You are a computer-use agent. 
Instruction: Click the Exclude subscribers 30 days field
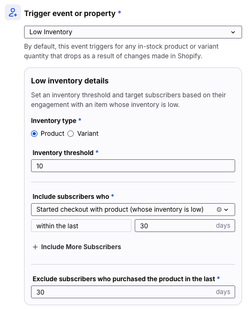(133, 292)
